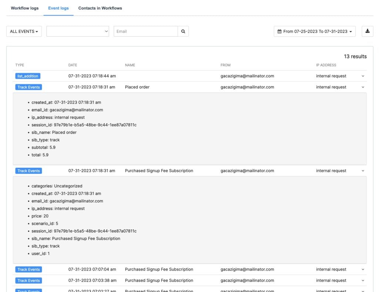Image resolution: width=379 pixels, height=292 pixels.
Task: Expand the list_addition row chevron
Action: (363, 76)
